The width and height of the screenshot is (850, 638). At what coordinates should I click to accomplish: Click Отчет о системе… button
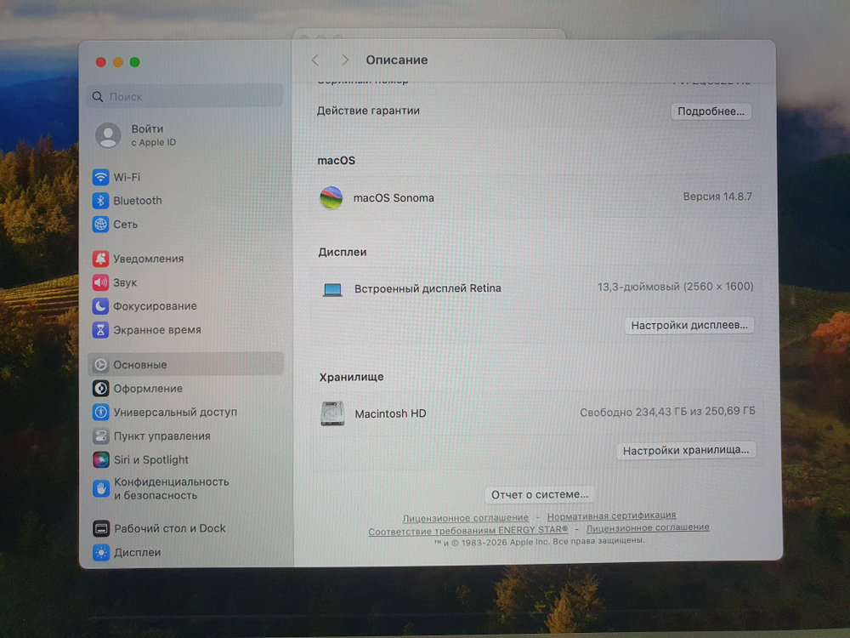point(540,495)
